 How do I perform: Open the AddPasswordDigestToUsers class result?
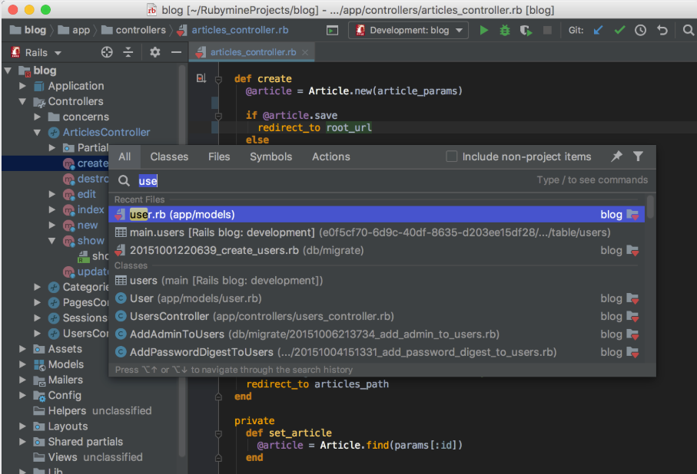click(x=377, y=352)
